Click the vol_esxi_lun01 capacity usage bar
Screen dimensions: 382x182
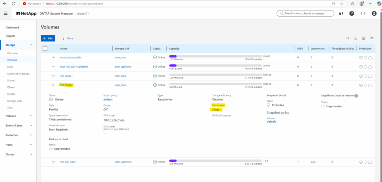tap(216, 161)
